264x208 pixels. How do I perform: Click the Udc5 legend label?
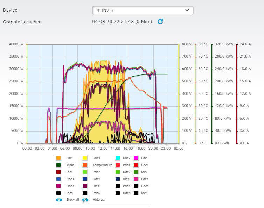tap(145, 186)
